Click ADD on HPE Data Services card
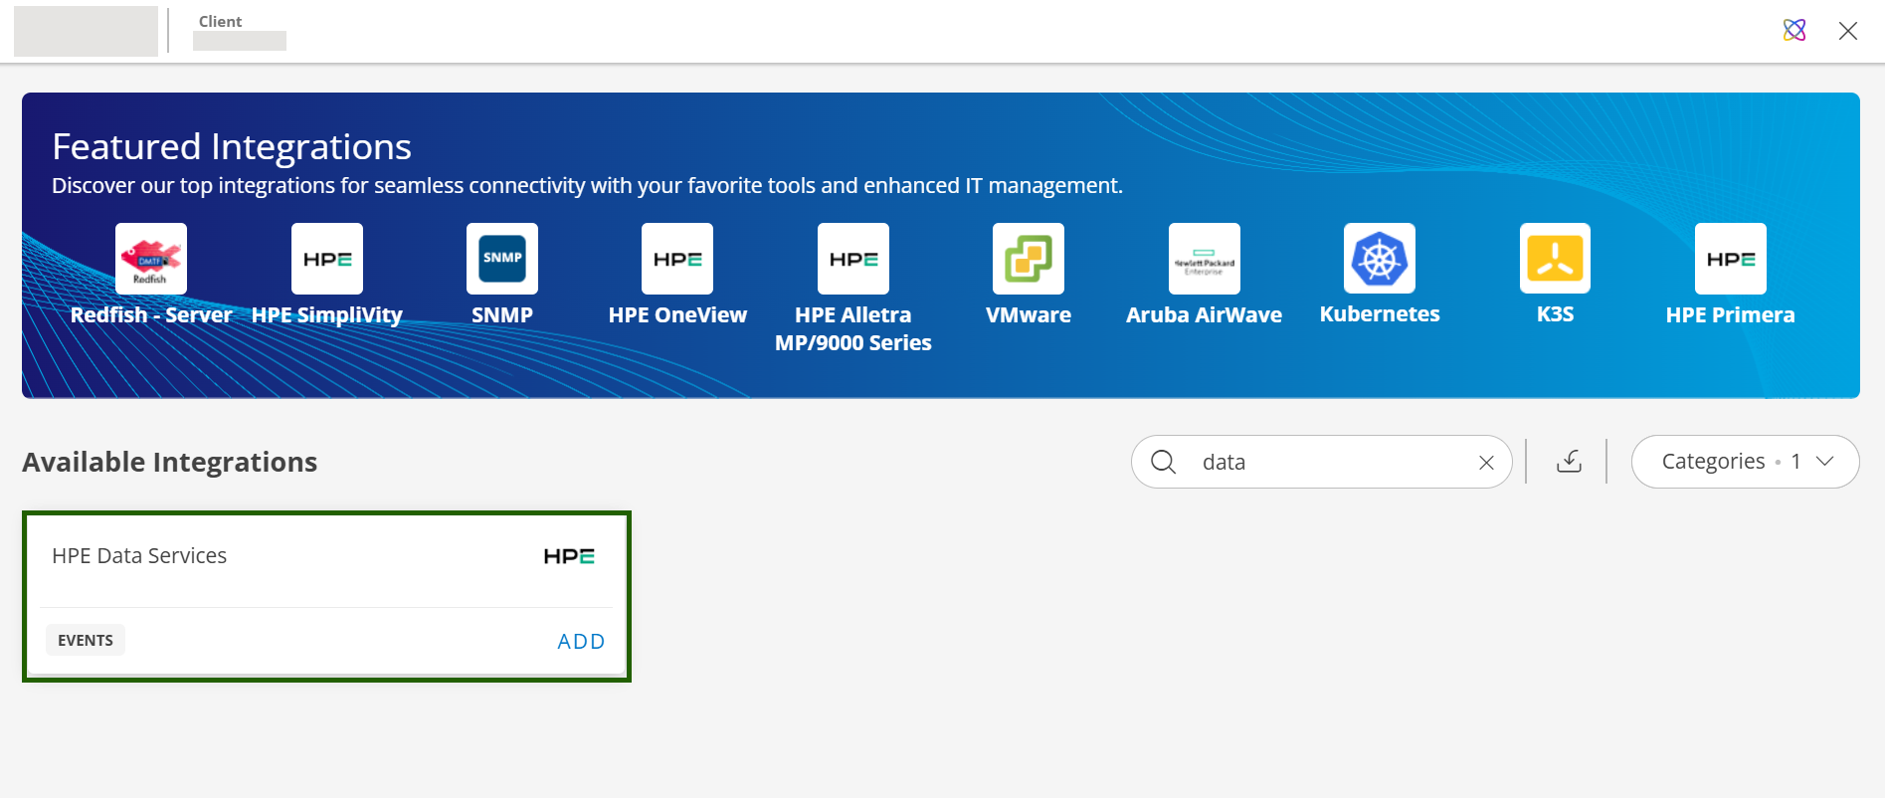 coord(581,642)
